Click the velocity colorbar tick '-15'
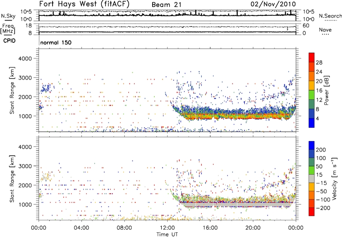The height and width of the screenshot is (237, 342). tap(321, 183)
